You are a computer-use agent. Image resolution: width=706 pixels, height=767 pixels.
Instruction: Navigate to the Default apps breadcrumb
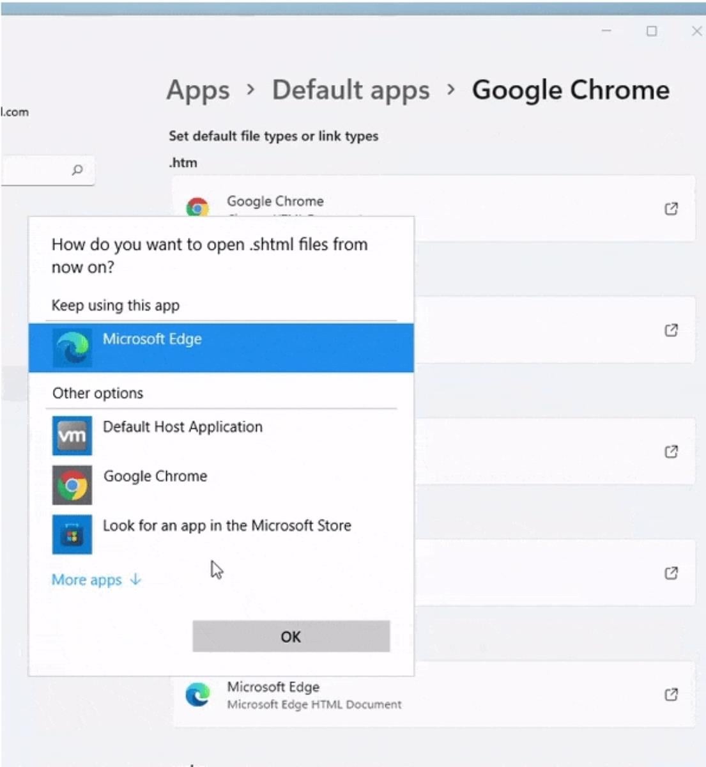pos(351,90)
